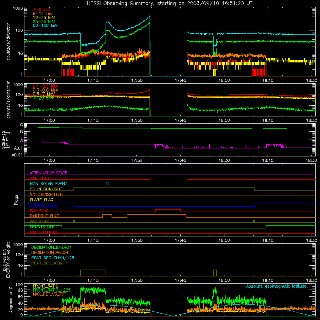Image resolution: width=320 pixels, height=320 pixels.
Task: Select the DECIMATION_WEIGHT legend label
Action: click(x=51, y=253)
